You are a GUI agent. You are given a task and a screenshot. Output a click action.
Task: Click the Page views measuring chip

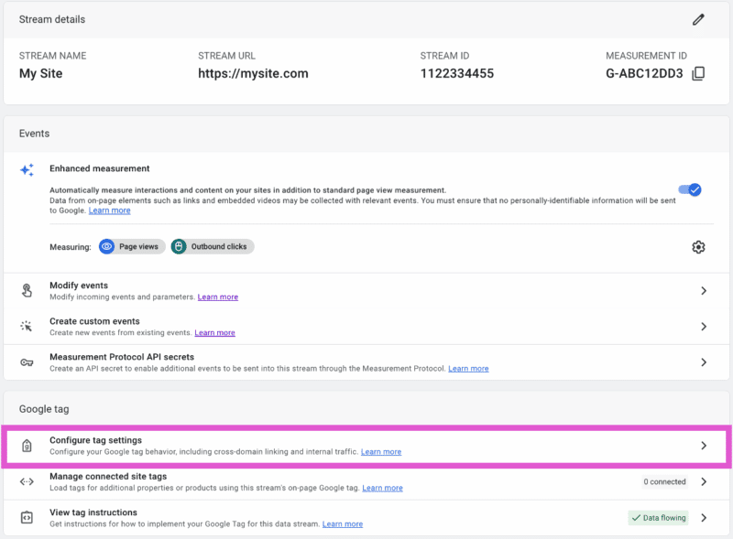tap(132, 246)
